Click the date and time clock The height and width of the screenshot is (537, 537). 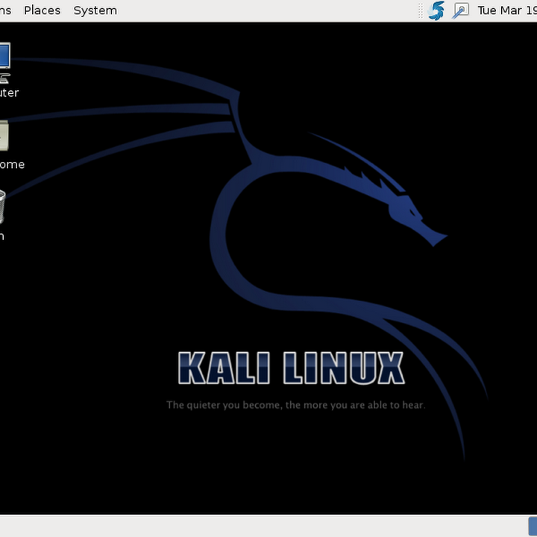click(x=507, y=10)
